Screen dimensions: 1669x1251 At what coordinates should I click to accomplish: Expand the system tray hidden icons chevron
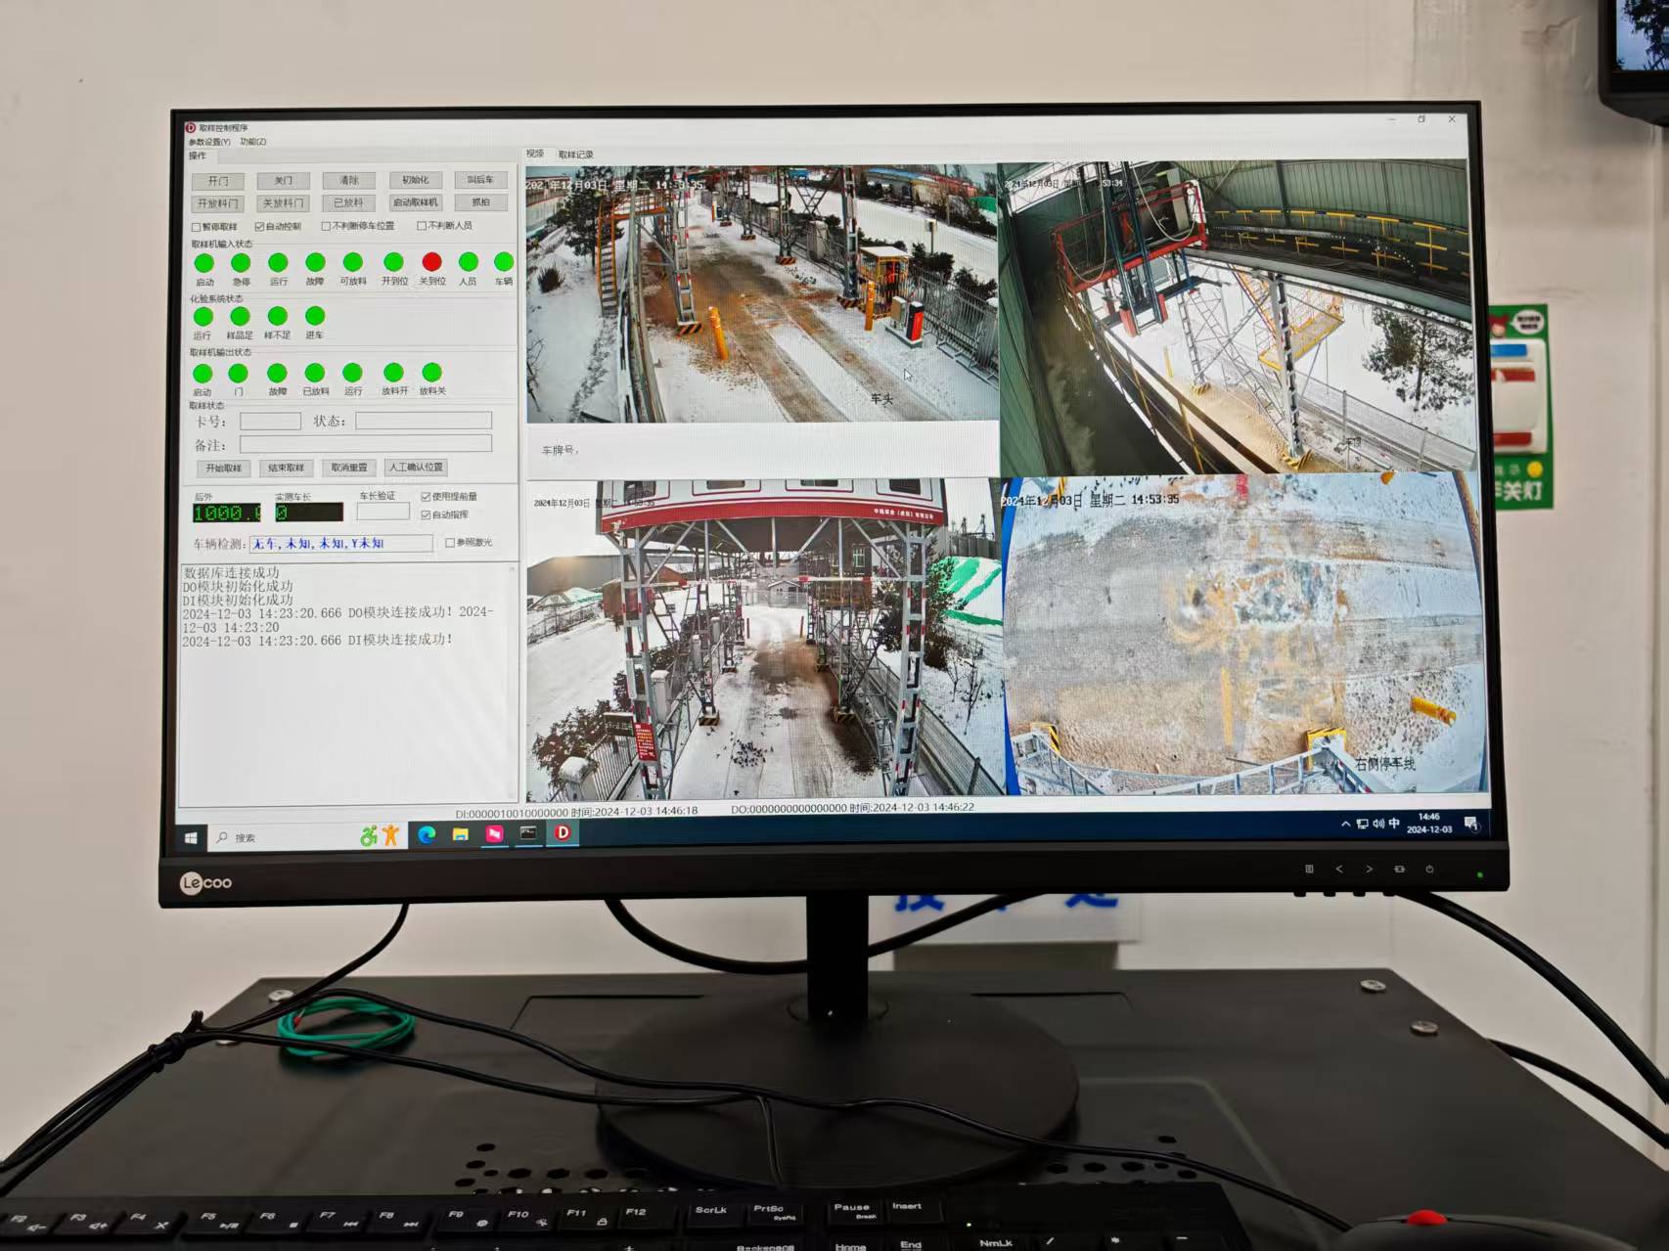[x=1346, y=825]
